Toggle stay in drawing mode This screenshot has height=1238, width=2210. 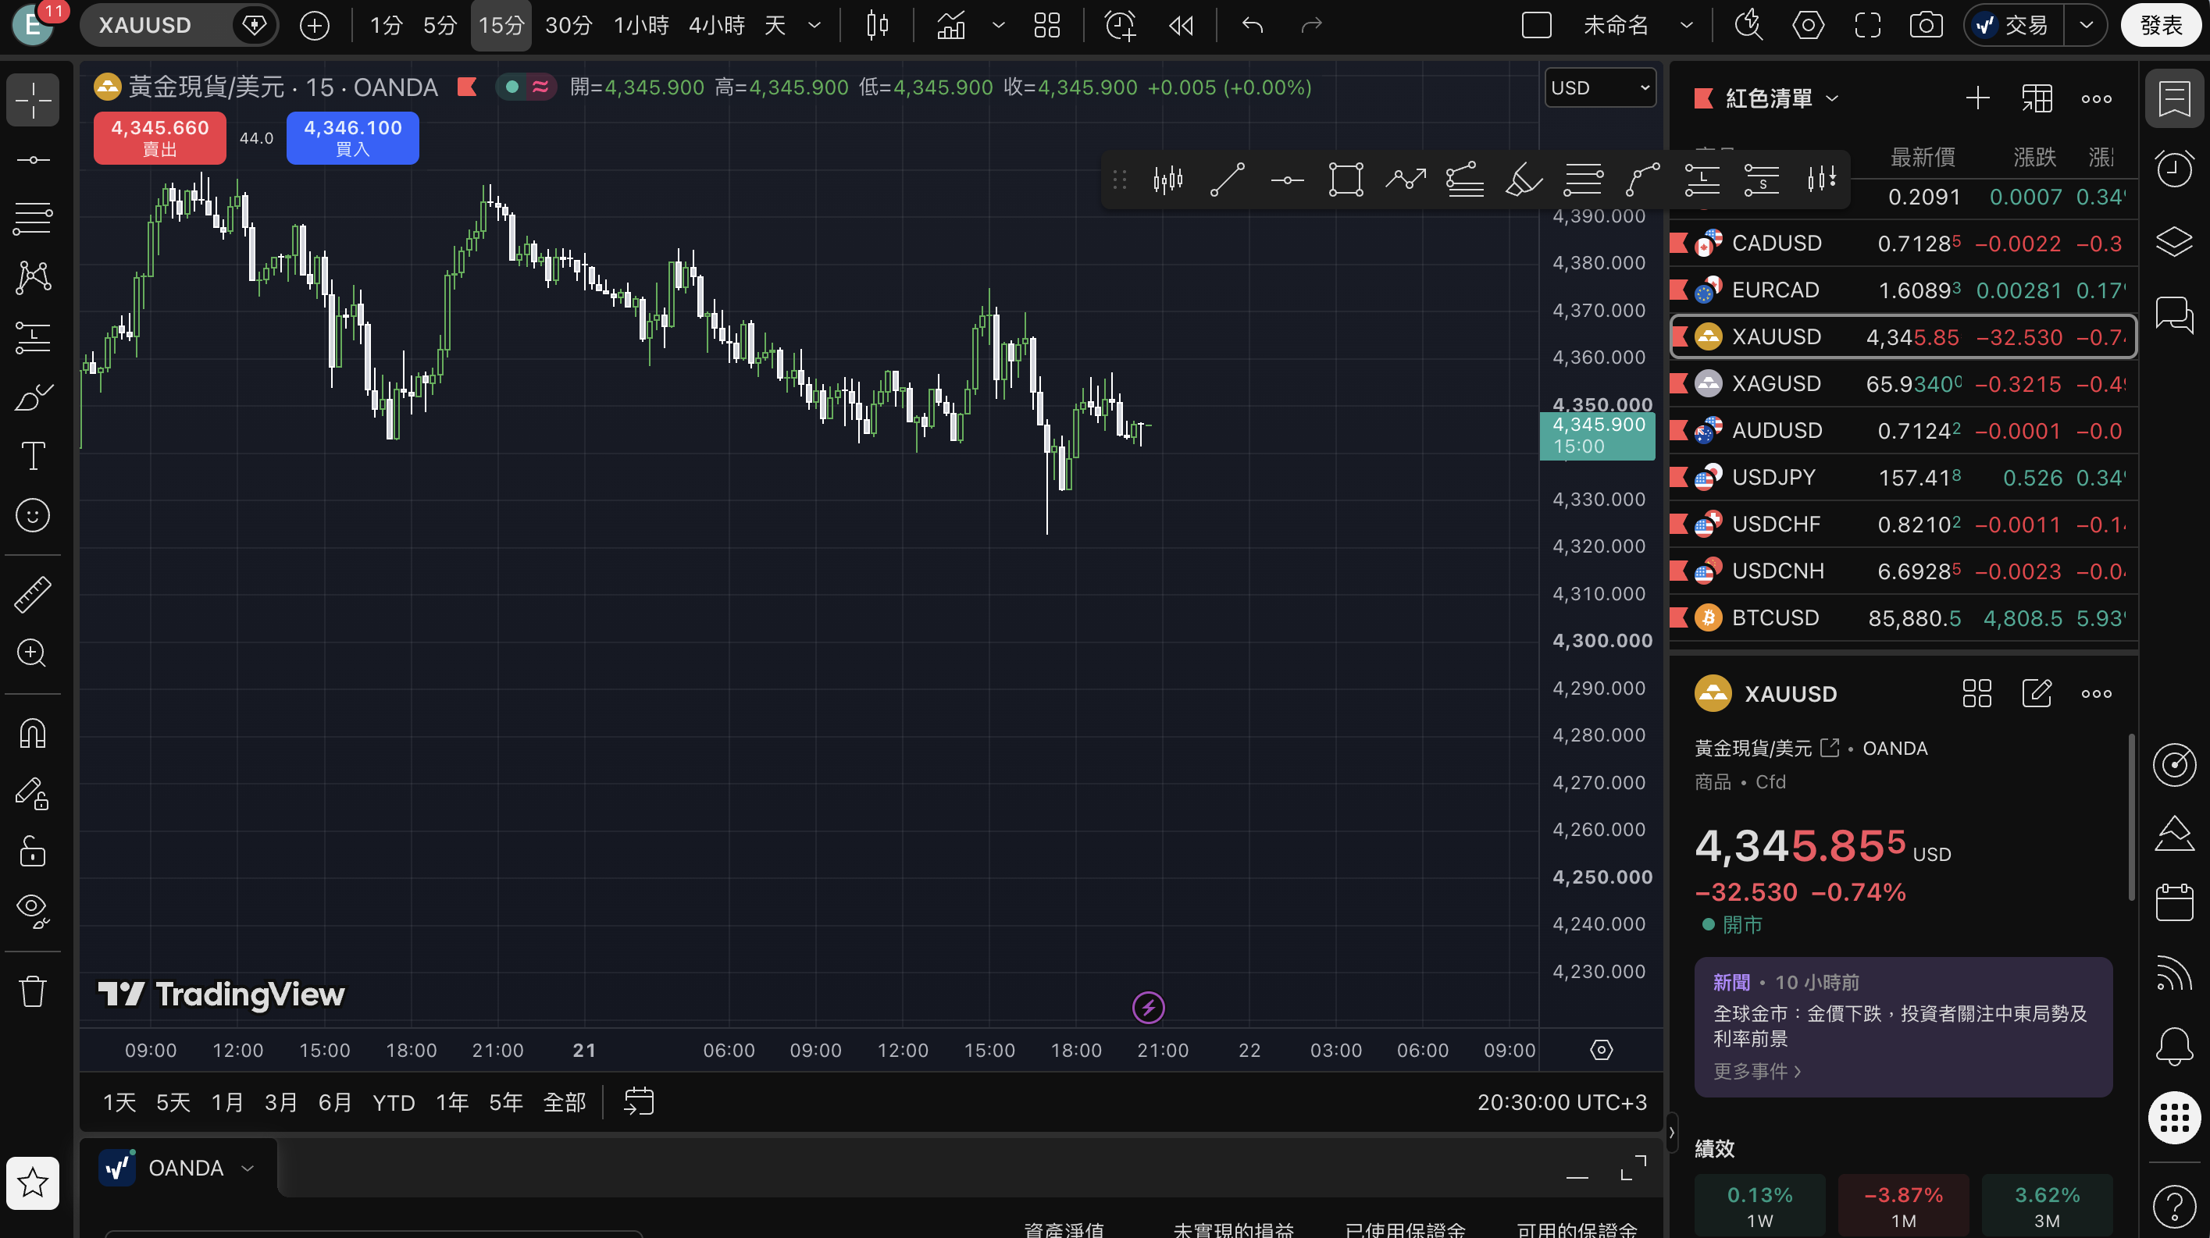click(x=33, y=792)
